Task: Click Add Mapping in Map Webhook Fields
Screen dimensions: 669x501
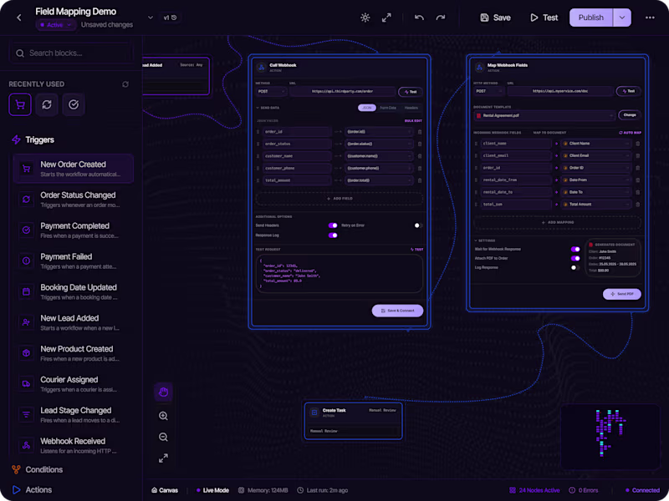Action: click(x=557, y=222)
